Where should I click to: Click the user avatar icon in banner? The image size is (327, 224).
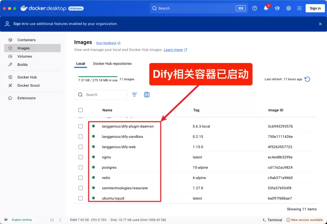pos(7,24)
